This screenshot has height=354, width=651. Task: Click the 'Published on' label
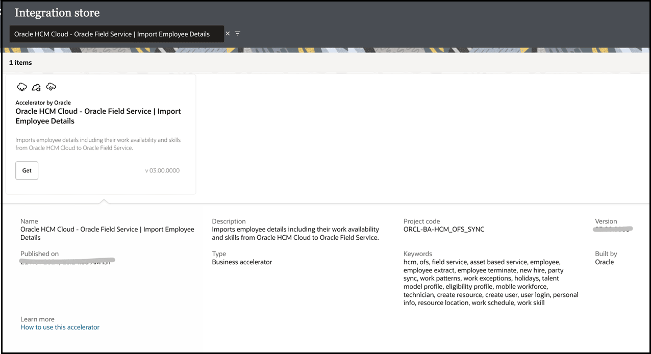[39, 254]
